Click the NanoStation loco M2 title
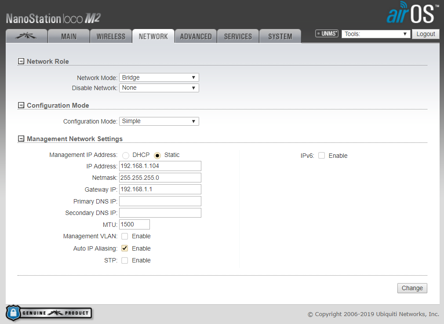Screen dimensions: 444x324 tap(54, 19)
